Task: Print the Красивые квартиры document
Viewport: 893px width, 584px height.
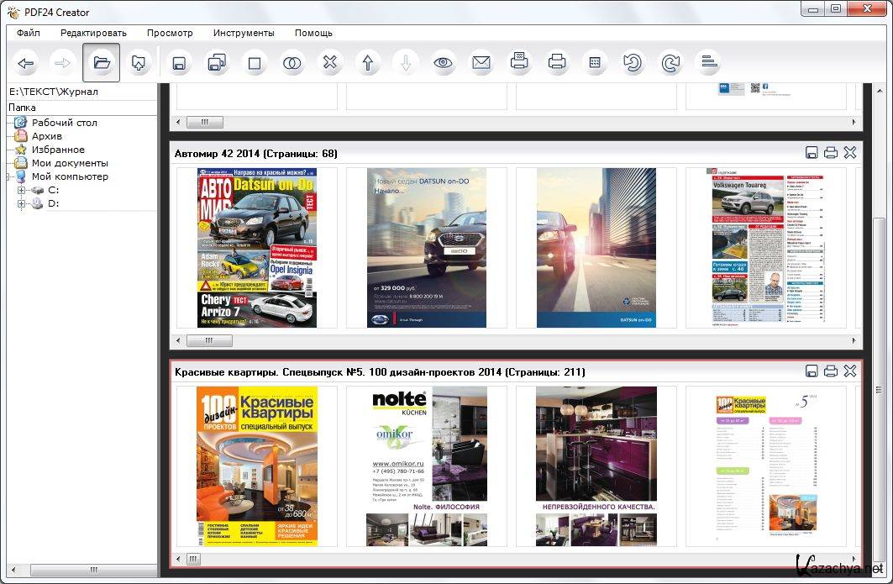Action: tap(831, 371)
